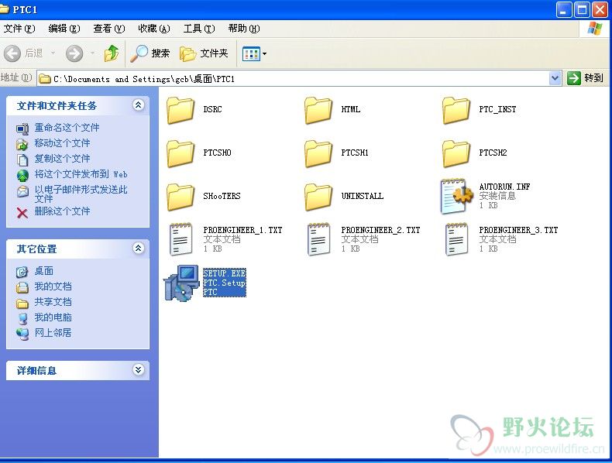Image resolution: width=612 pixels, height=463 pixels.
Task: Select the PROENGINEER_3.TXT document icon
Action: 456,239
